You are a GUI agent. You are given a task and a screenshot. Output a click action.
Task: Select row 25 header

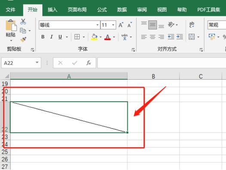(5, 151)
